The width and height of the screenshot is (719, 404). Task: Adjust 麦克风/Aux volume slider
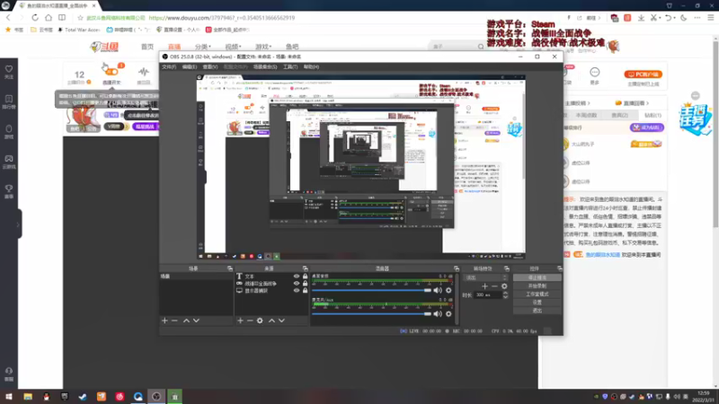[x=371, y=313]
